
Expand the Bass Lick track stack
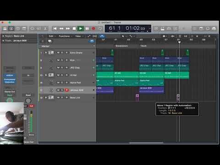(x=46, y=98)
